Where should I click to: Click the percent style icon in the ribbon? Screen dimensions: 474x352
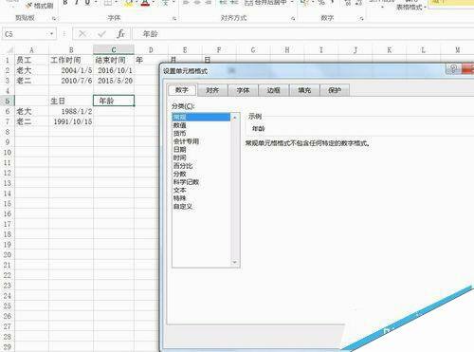tap(321, 3)
